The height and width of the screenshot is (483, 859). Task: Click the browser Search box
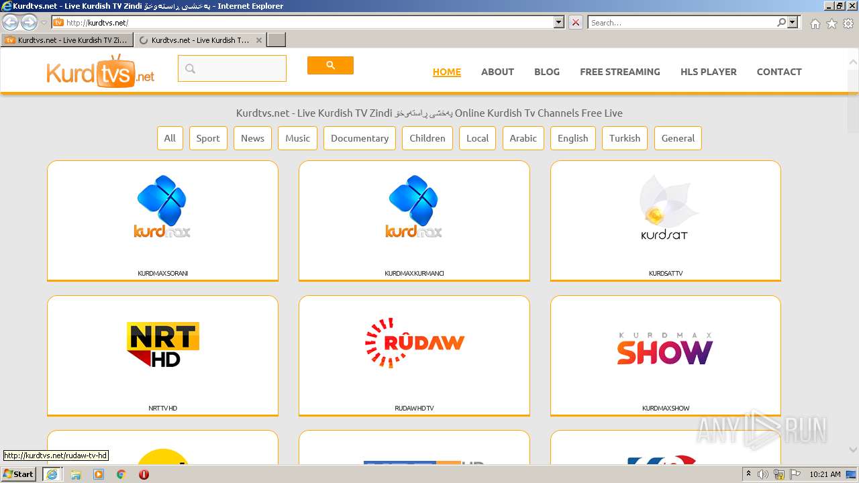(x=682, y=22)
